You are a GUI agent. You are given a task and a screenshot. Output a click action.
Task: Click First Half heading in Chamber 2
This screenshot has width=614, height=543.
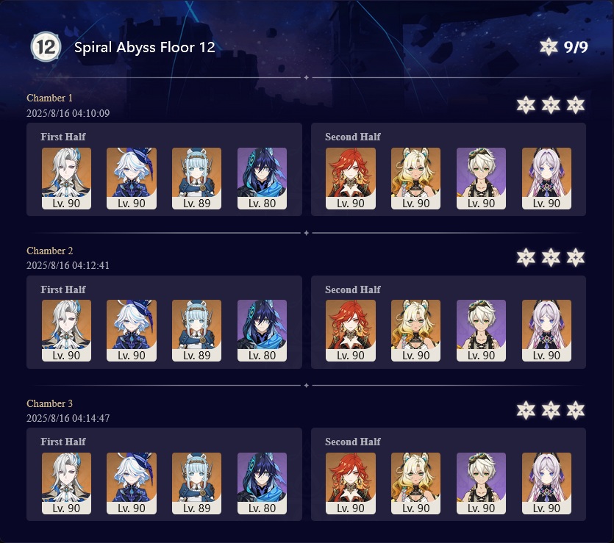pos(63,290)
